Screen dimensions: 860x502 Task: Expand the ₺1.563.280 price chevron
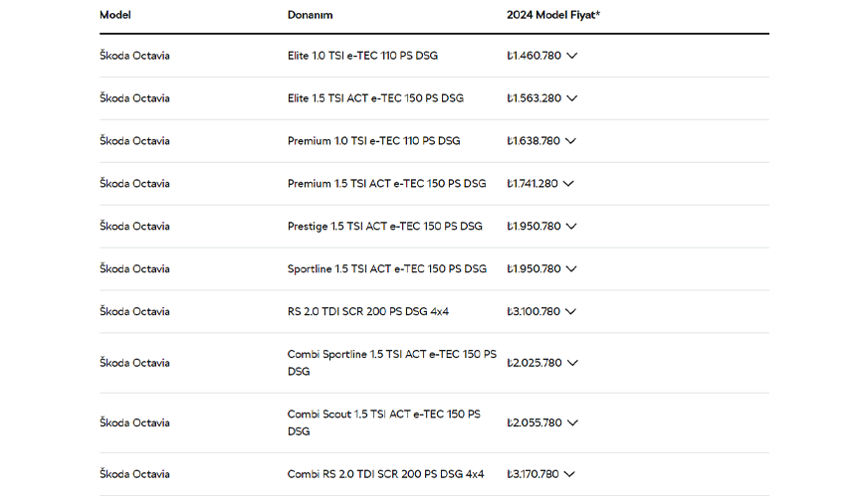coord(571,98)
